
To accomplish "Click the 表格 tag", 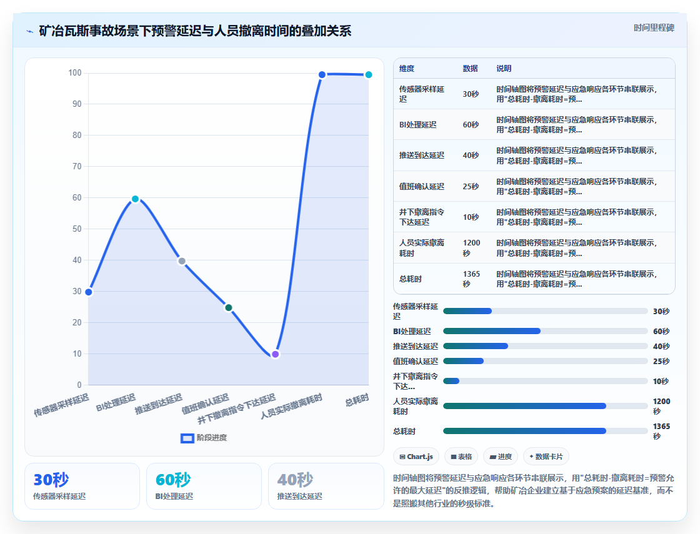I will click(461, 457).
